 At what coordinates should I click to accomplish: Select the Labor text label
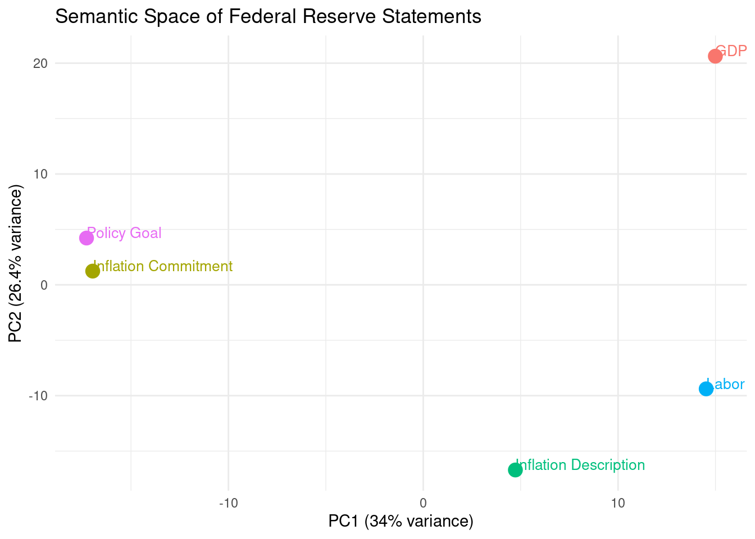[726, 384]
